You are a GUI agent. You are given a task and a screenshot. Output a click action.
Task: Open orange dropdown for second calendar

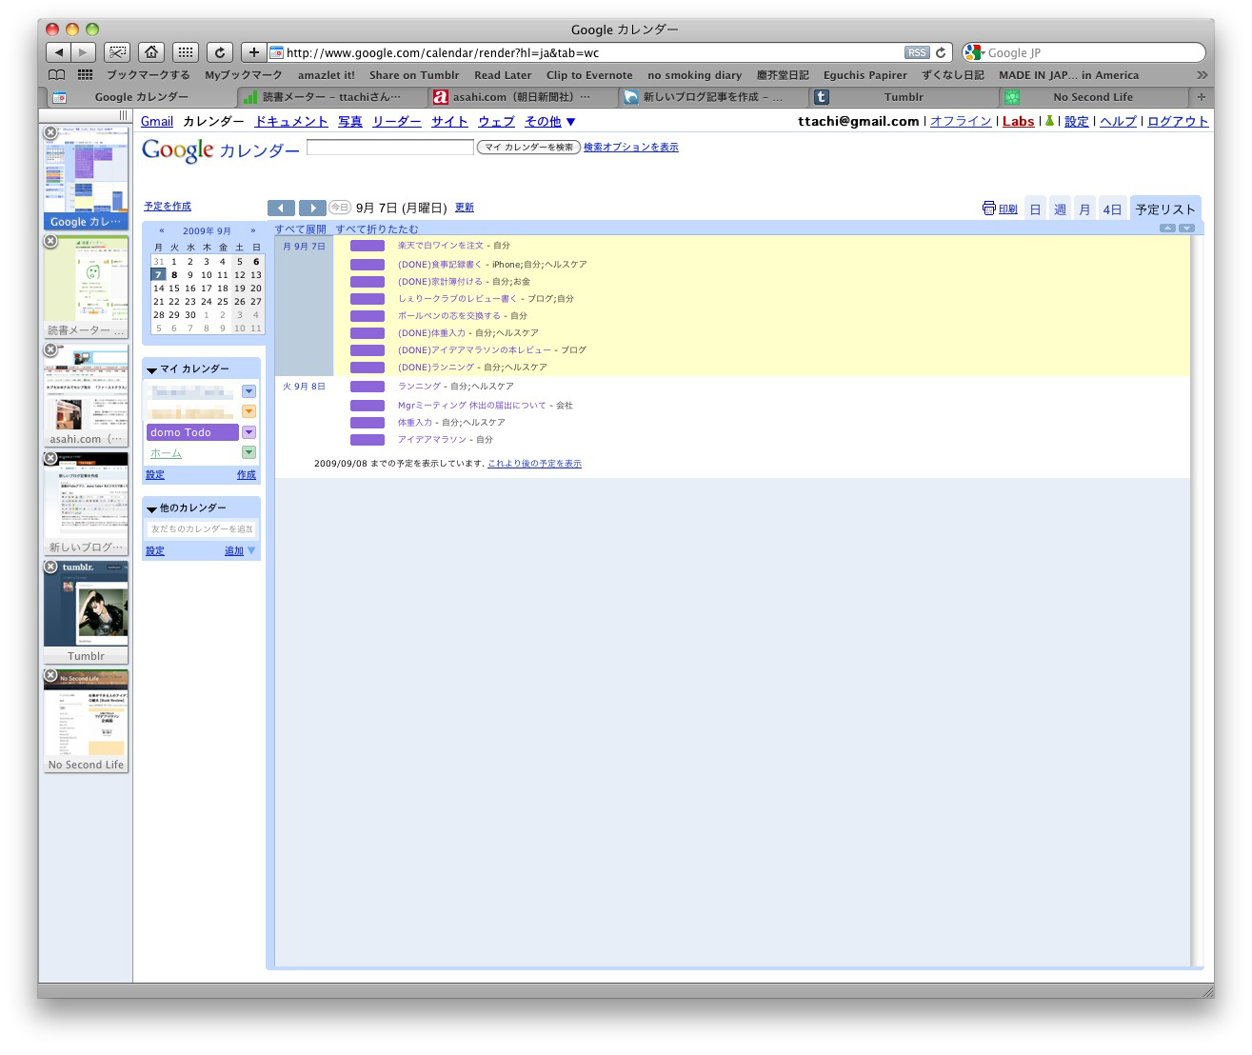(x=248, y=411)
